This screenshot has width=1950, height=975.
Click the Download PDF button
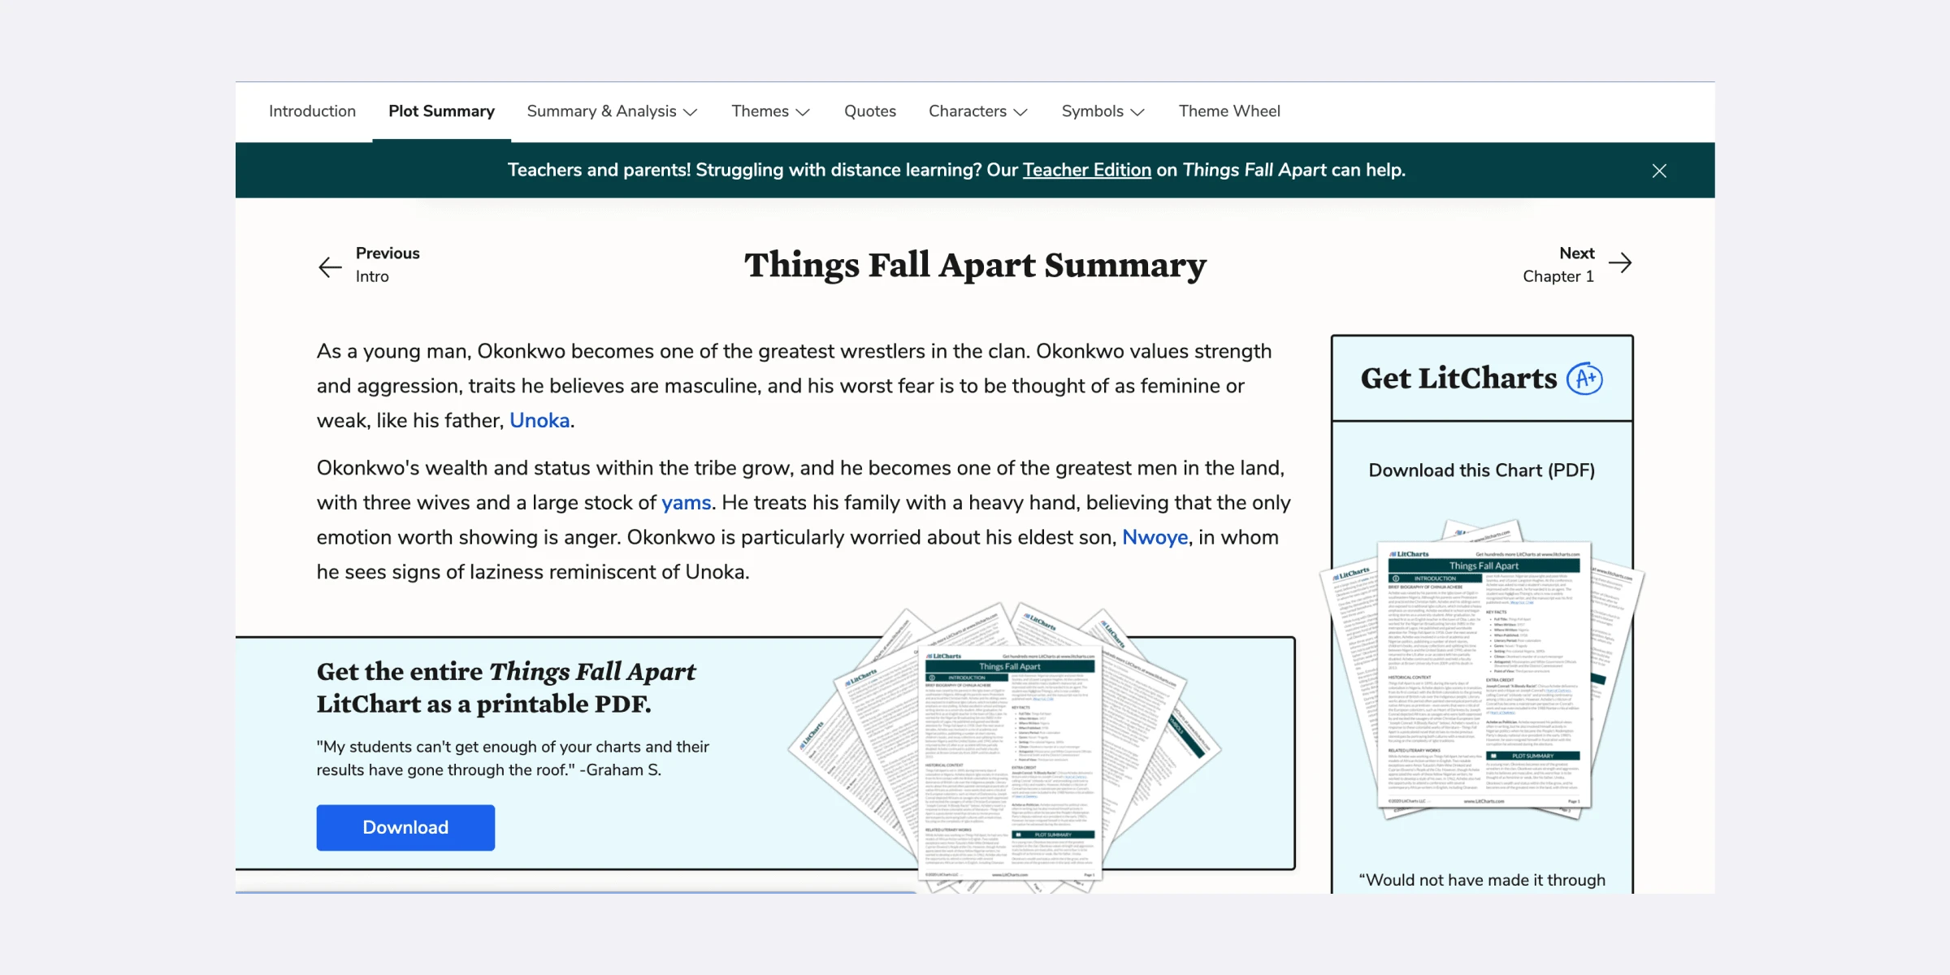[405, 827]
